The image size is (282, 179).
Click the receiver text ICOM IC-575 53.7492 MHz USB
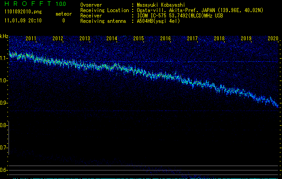[180, 16]
